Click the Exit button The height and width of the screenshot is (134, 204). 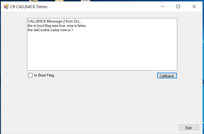[189, 127]
